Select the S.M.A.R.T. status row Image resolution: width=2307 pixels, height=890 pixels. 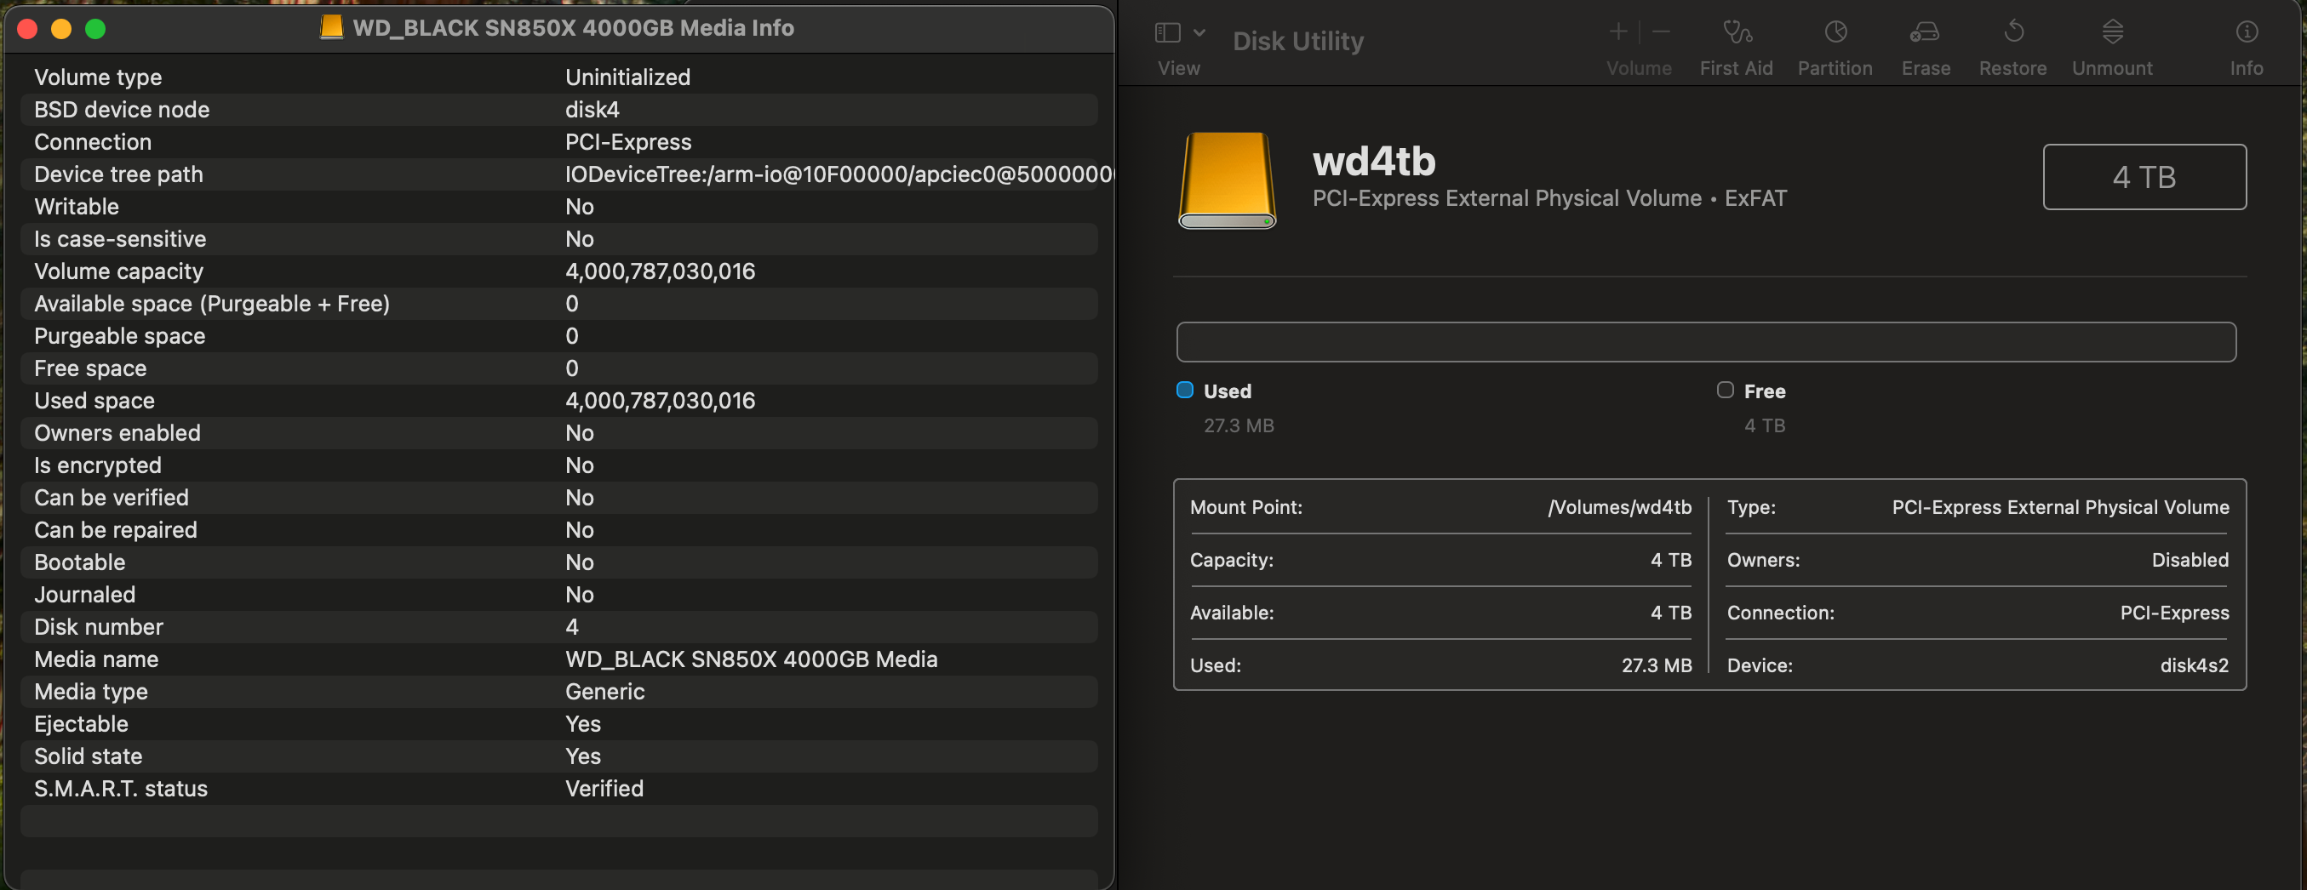click(x=558, y=789)
